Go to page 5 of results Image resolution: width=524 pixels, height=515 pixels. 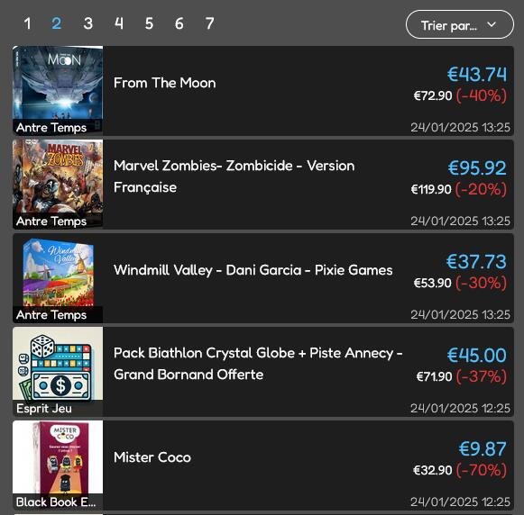tap(149, 23)
